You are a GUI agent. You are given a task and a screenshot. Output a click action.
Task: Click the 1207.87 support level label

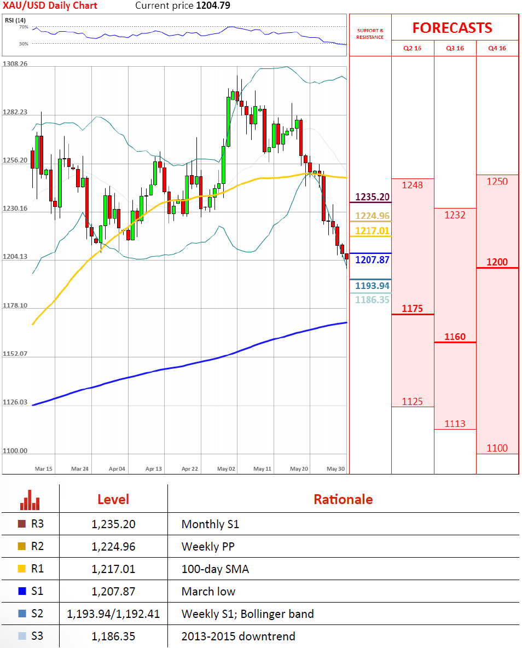(x=372, y=260)
